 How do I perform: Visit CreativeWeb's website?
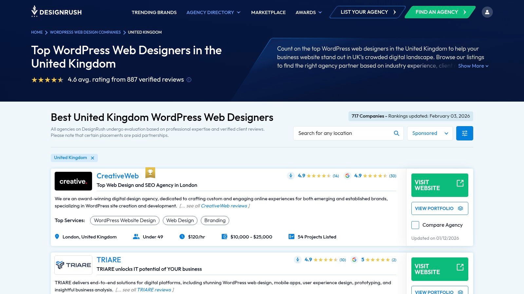440,185
